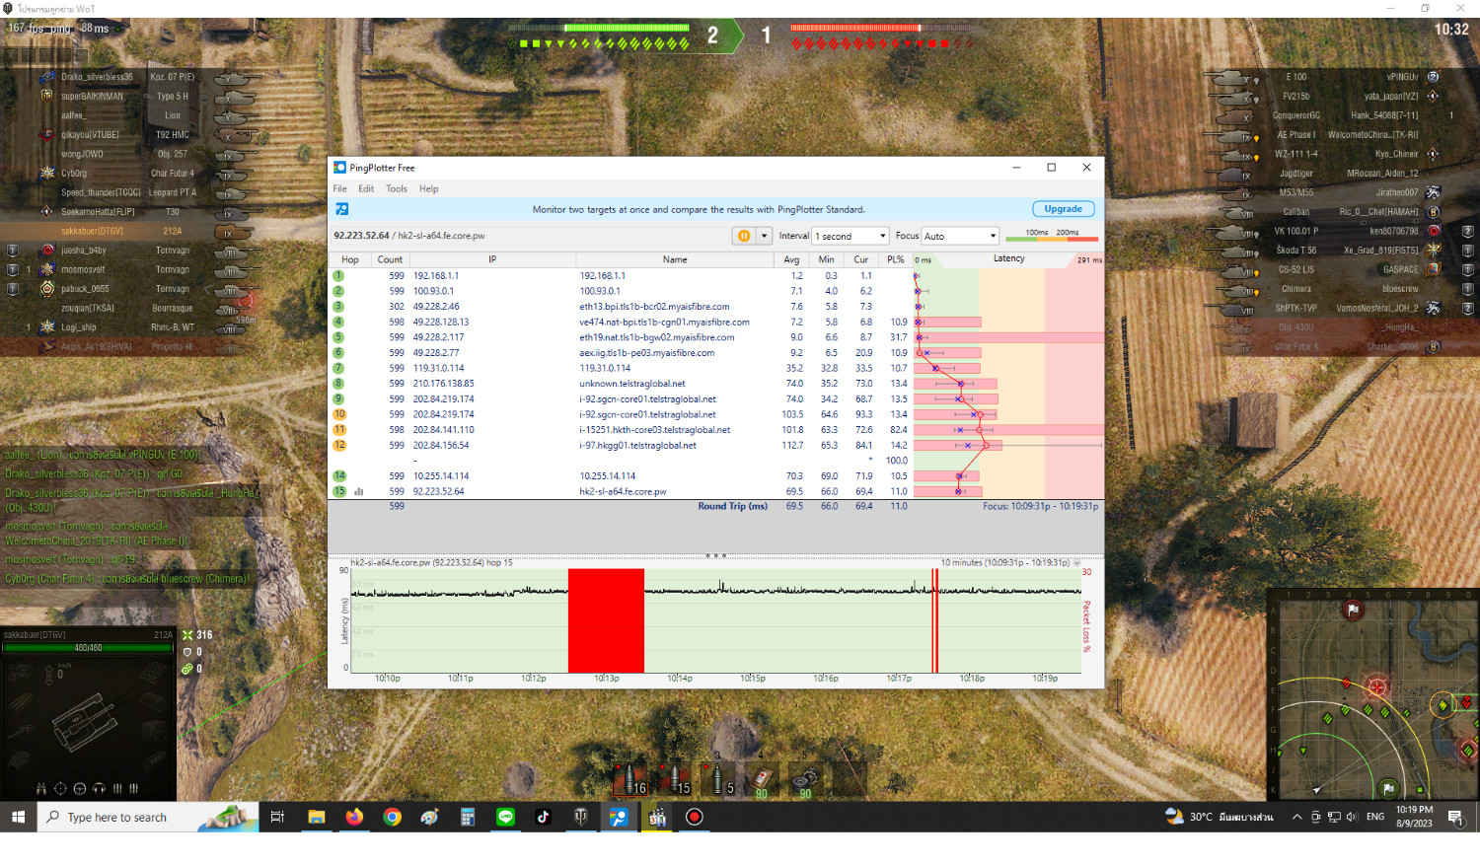Click the Round Trip (ms) summary label

(x=732, y=506)
